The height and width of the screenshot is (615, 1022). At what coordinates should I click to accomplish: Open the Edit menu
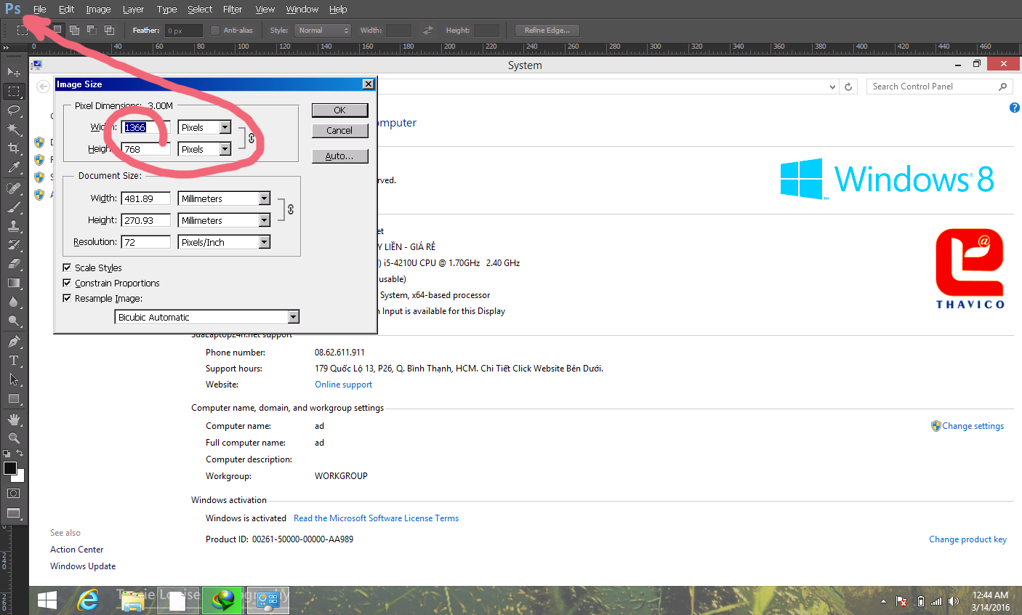tap(66, 9)
